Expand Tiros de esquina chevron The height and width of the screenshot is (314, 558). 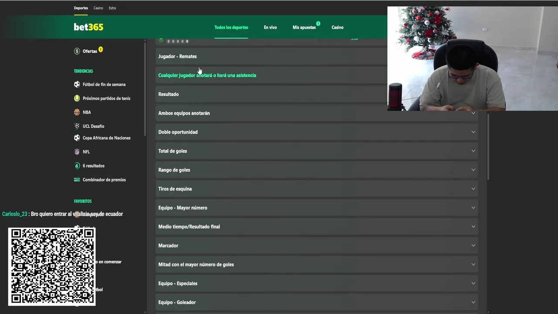click(x=473, y=189)
